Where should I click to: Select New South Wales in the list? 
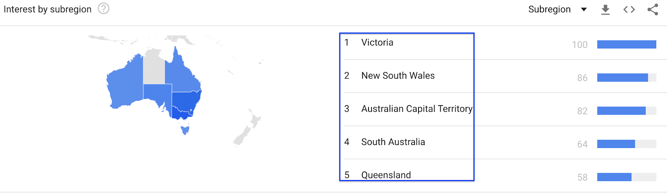click(398, 76)
